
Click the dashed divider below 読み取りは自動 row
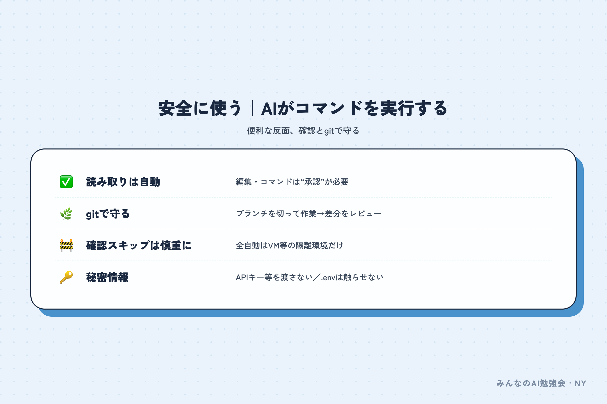[x=303, y=197]
